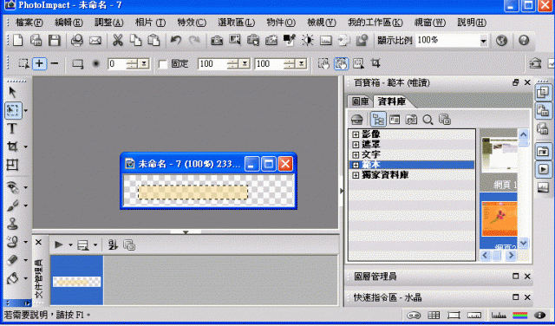Click the sort button in the document manager toolbar
The width and height of the screenshot is (555, 326).
pyautogui.click(x=113, y=245)
